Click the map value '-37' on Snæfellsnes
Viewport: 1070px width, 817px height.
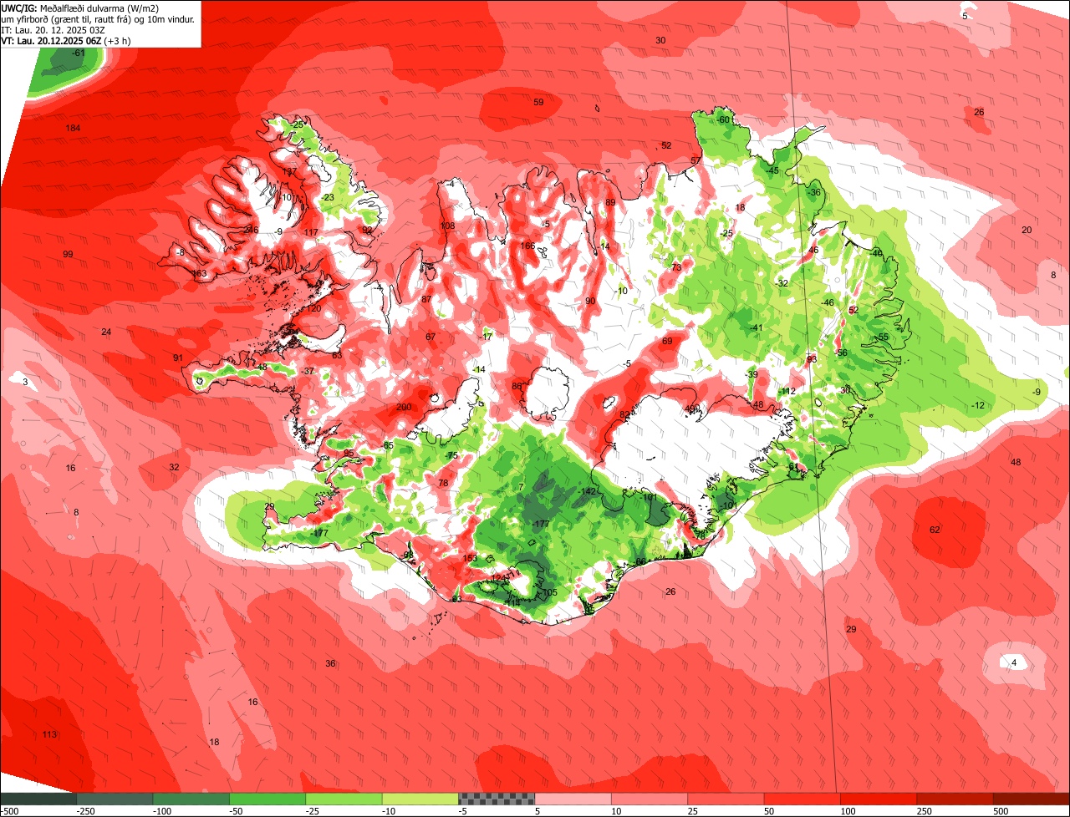tap(308, 371)
